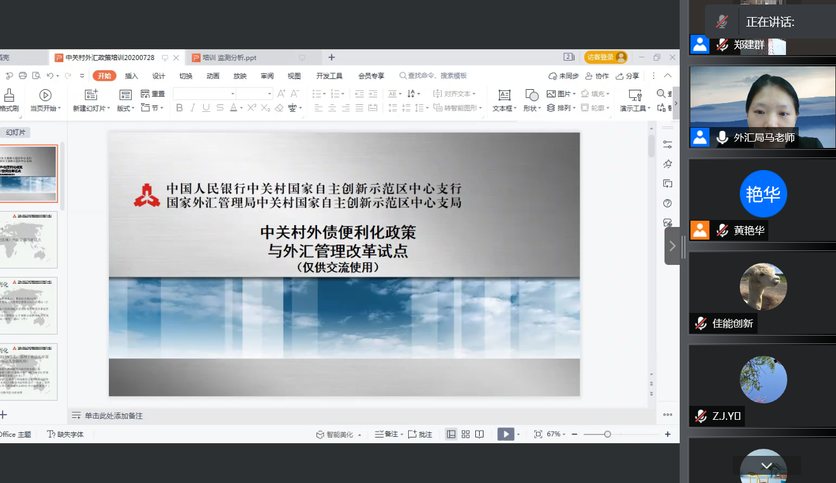Click the fit-to-window icon near zoom
This screenshot has height=483, width=836.
click(538, 434)
